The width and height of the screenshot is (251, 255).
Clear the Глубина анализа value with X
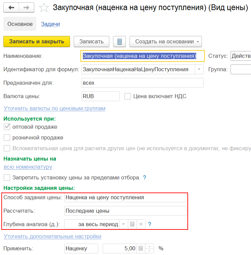point(141,224)
